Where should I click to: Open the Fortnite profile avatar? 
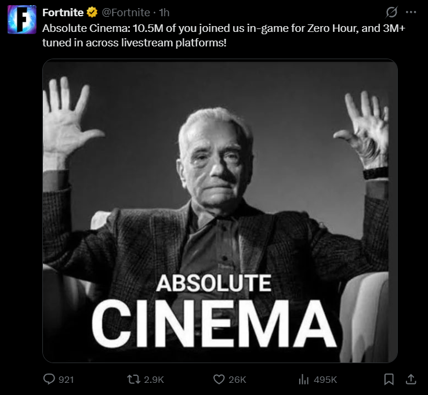click(x=22, y=20)
